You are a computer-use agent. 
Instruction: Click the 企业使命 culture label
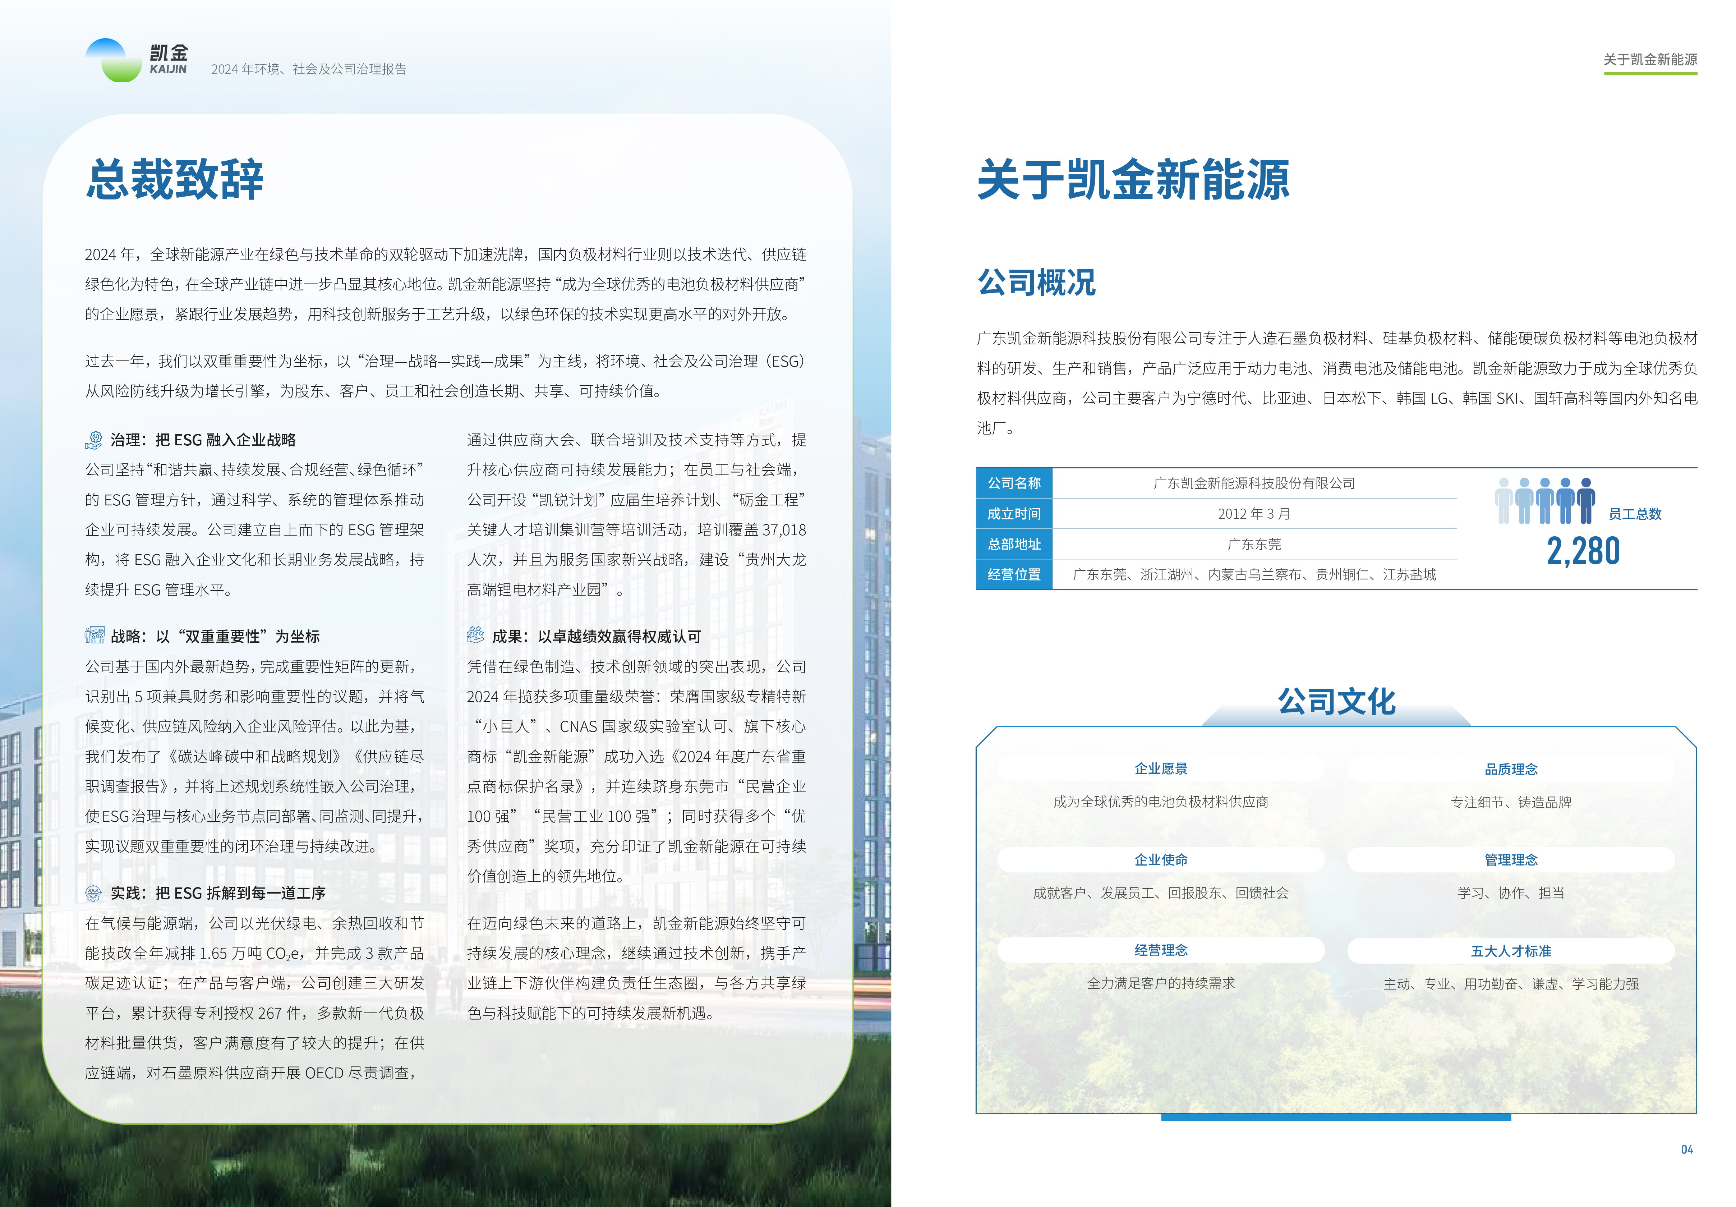coord(1161,859)
